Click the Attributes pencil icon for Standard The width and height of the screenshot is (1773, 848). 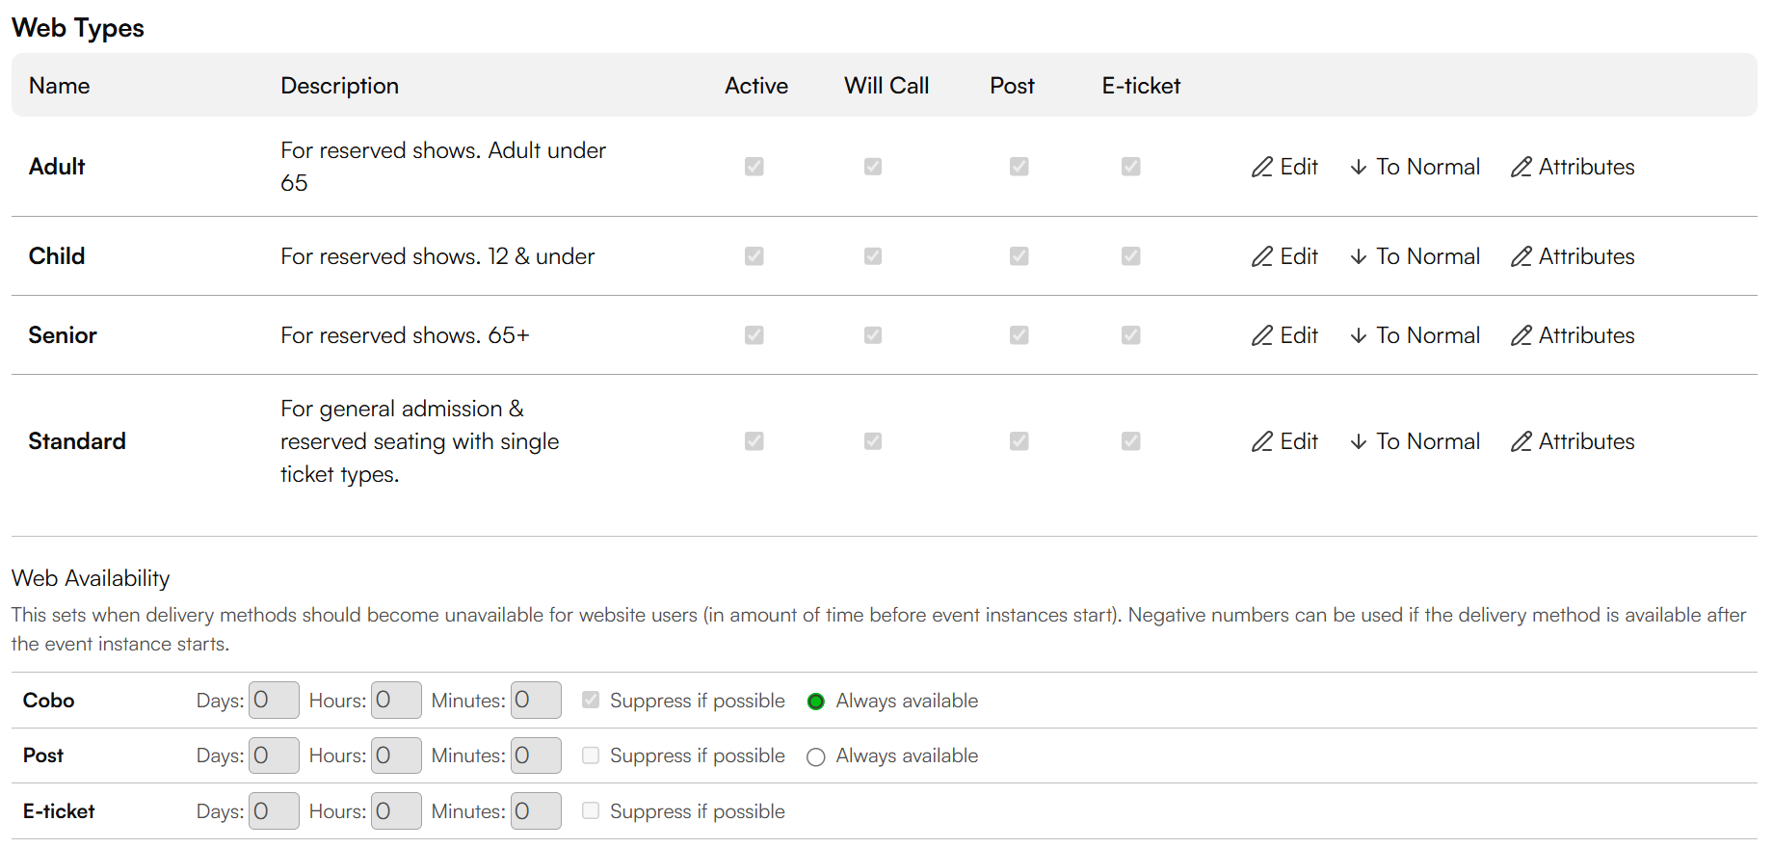coord(1522,441)
